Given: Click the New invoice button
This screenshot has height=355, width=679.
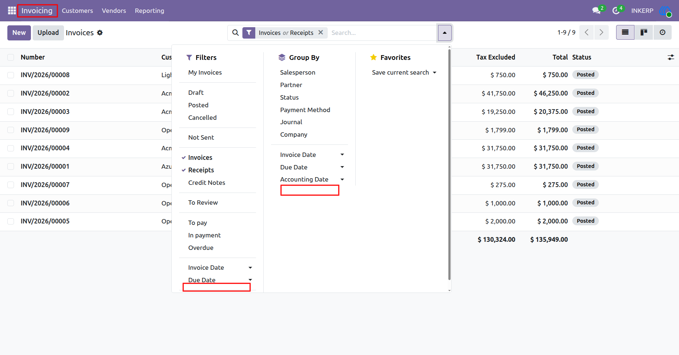Looking at the screenshot, I should click(19, 33).
